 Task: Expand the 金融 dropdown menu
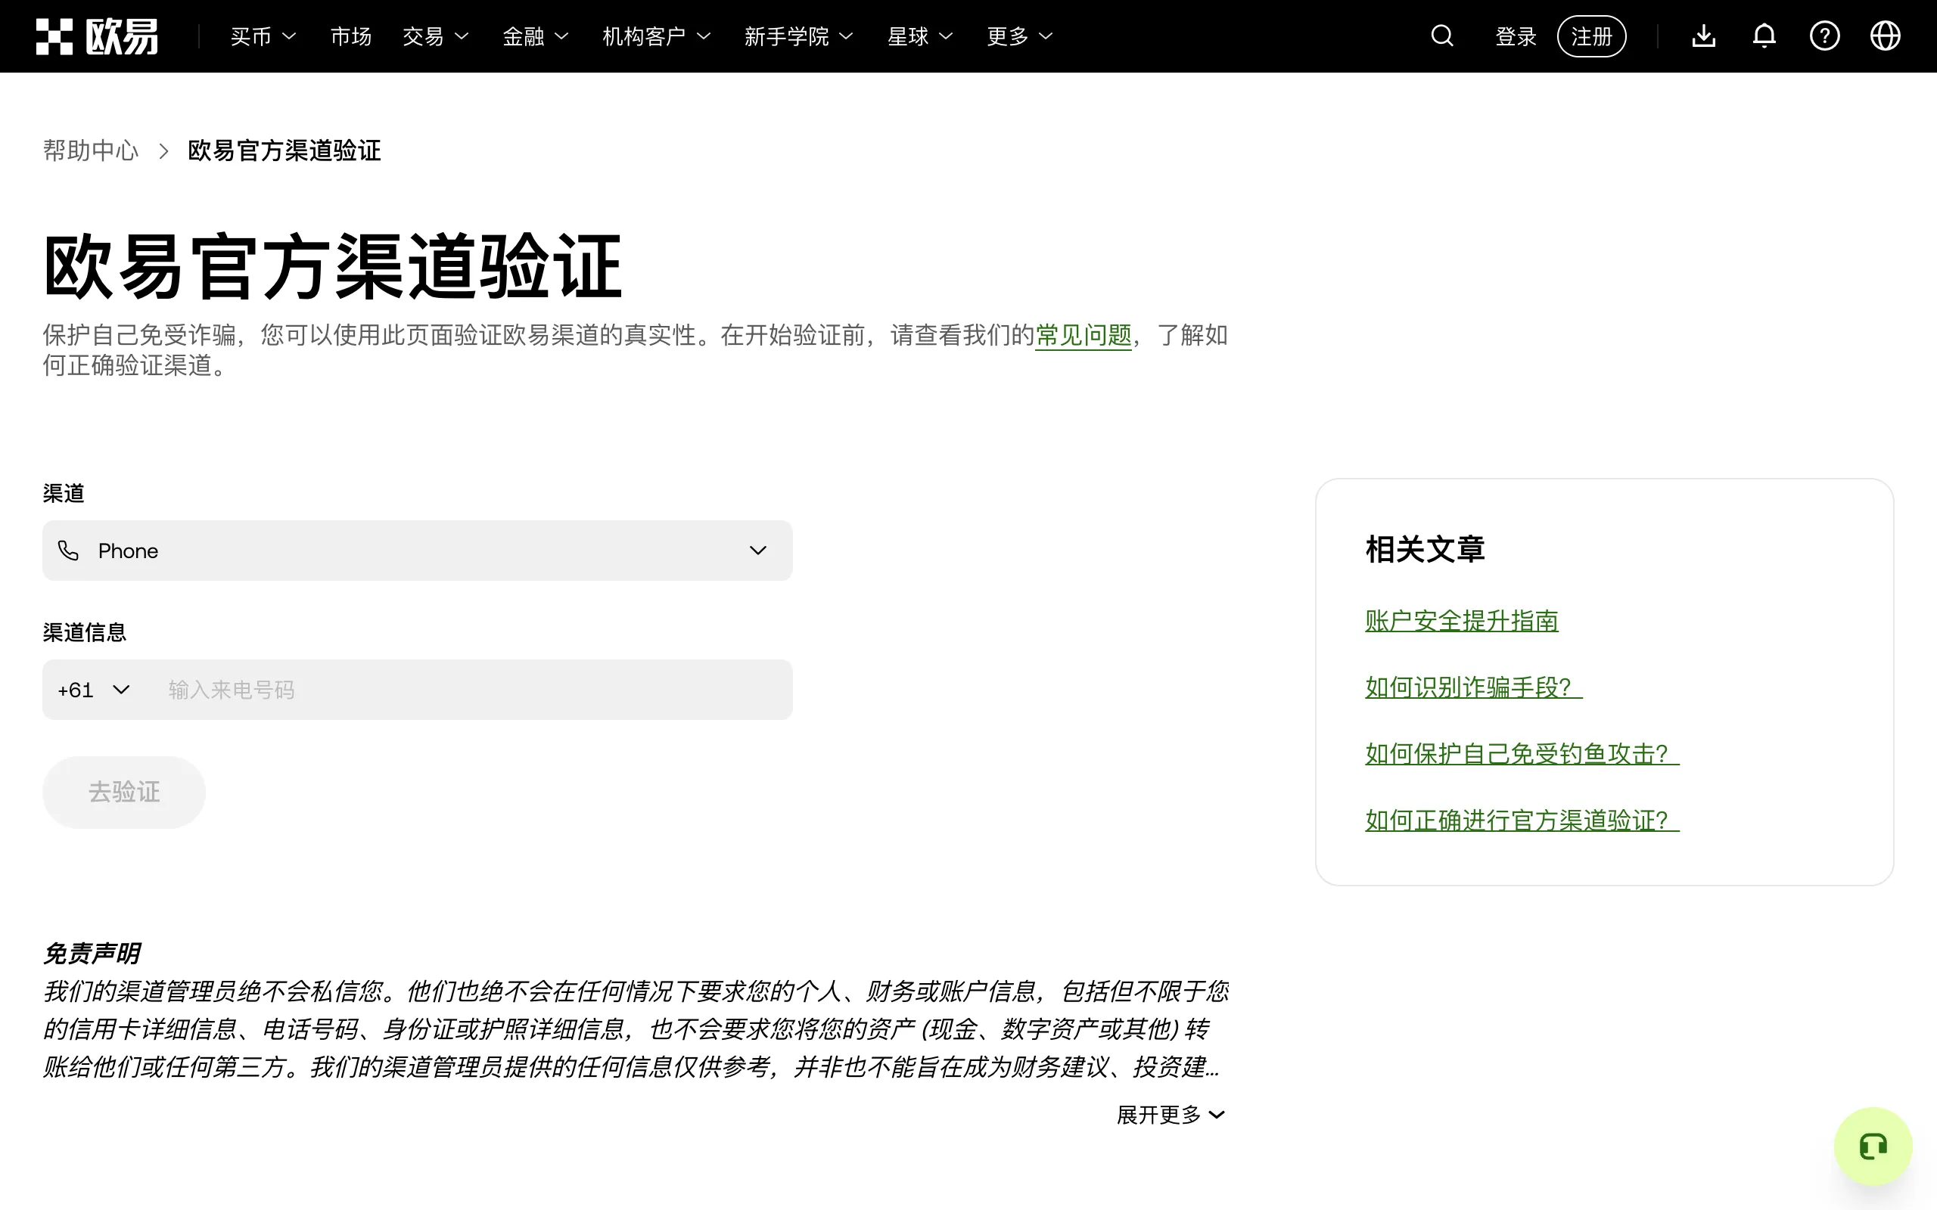tap(536, 36)
